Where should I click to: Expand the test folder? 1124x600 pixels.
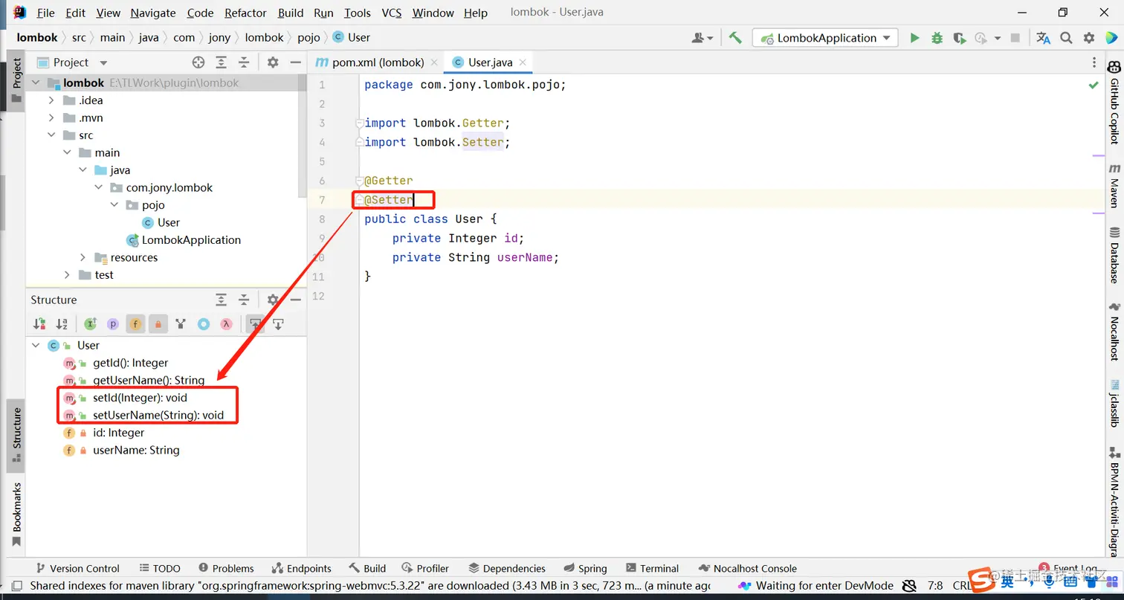click(67, 275)
